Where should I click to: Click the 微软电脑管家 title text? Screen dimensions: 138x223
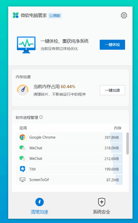tap(34, 15)
